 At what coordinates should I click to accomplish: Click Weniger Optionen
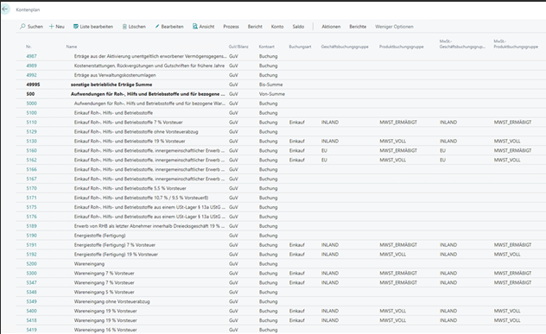coord(394,27)
